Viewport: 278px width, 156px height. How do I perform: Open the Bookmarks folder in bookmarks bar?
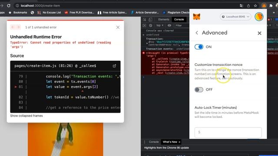(18, 13)
